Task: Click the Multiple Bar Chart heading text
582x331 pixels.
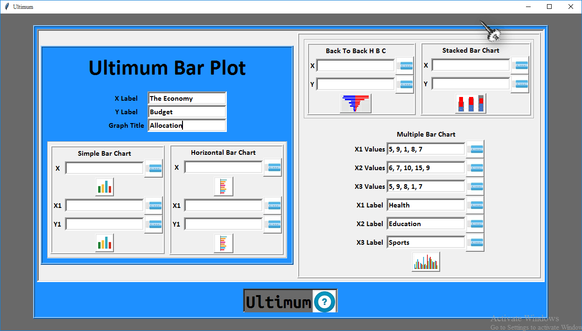Action: click(x=426, y=134)
